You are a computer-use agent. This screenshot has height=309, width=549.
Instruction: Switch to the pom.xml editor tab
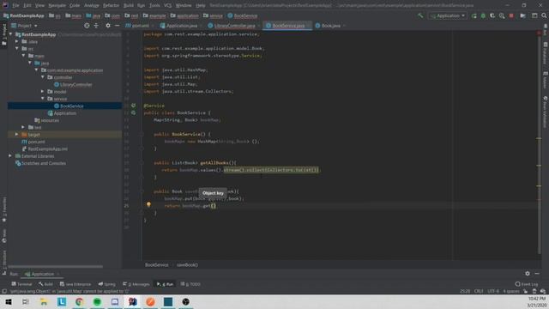(139, 26)
